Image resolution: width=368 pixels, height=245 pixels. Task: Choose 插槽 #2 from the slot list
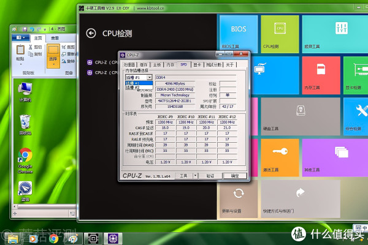(x=139, y=88)
